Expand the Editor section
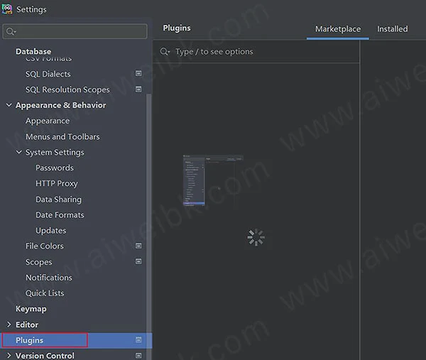The height and width of the screenshot is (360, 426). click(9, 324)
